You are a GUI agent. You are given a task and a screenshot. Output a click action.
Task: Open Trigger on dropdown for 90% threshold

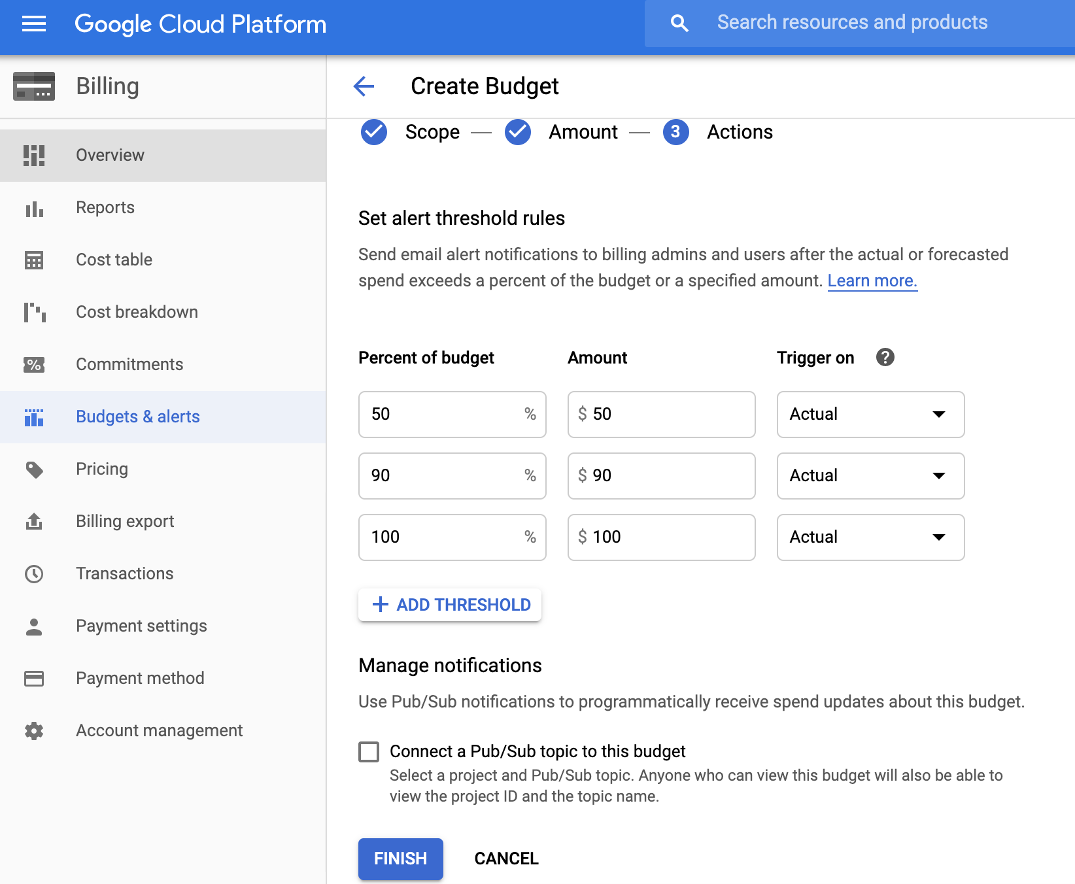point(871,476)
